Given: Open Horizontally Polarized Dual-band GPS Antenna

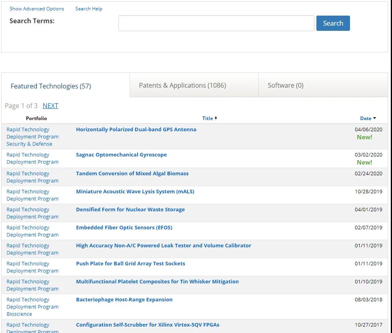Looking at the screenshot, I should click(x=136, y=129).
